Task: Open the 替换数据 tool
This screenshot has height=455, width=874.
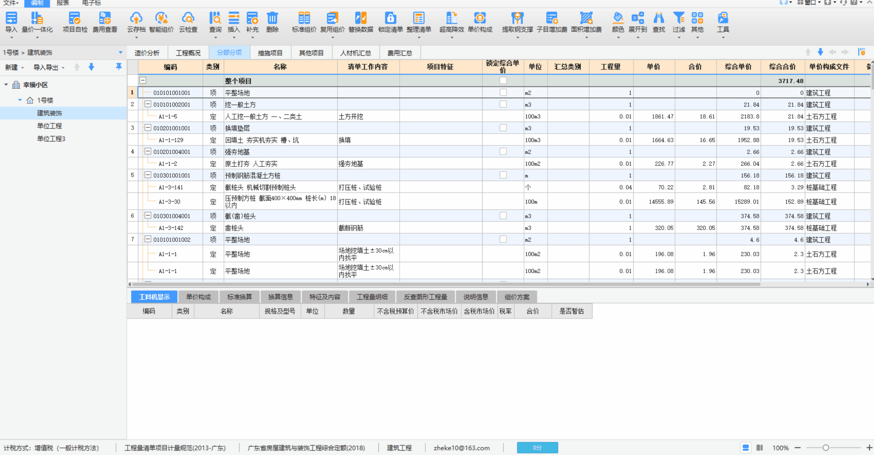Action: (360, 18)
